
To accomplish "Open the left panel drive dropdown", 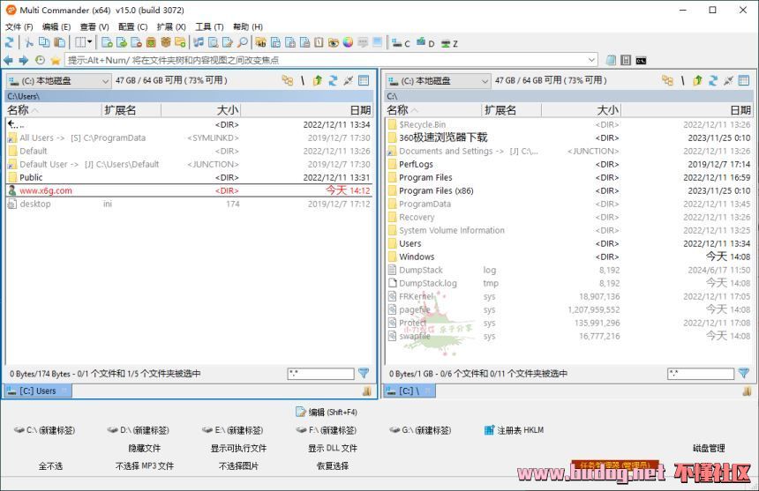I will [x=105, y=81].
